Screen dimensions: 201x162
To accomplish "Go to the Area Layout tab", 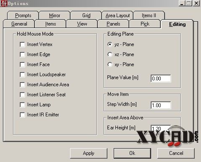I will tap(117, 15).
